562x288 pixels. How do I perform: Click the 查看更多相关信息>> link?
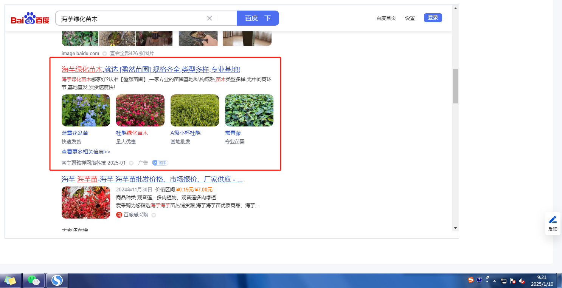click(x=86, y=152)
